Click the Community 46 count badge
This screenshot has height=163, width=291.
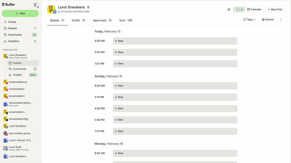point(34,35)
